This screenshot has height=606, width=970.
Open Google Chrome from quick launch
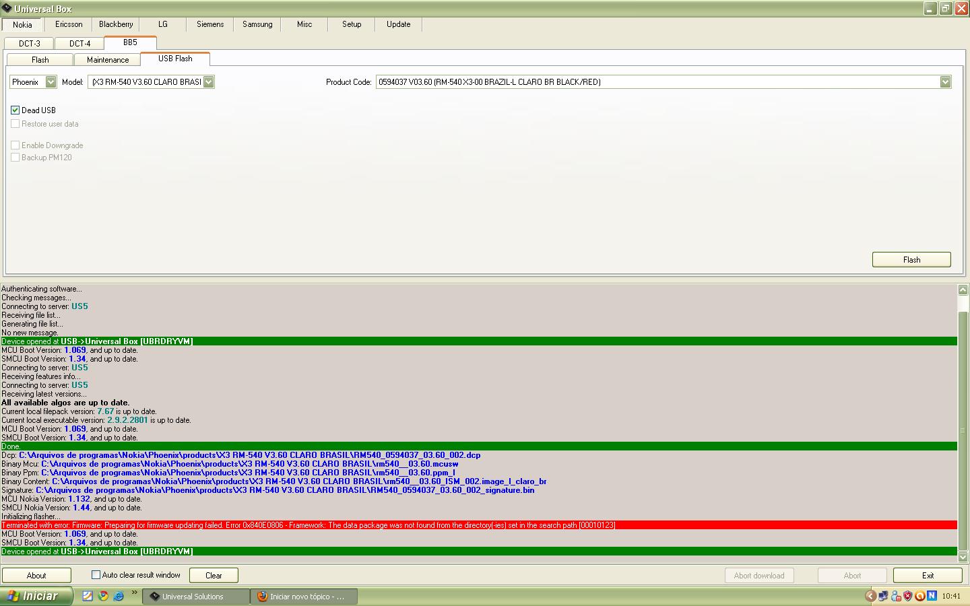[x=103, y=596]
